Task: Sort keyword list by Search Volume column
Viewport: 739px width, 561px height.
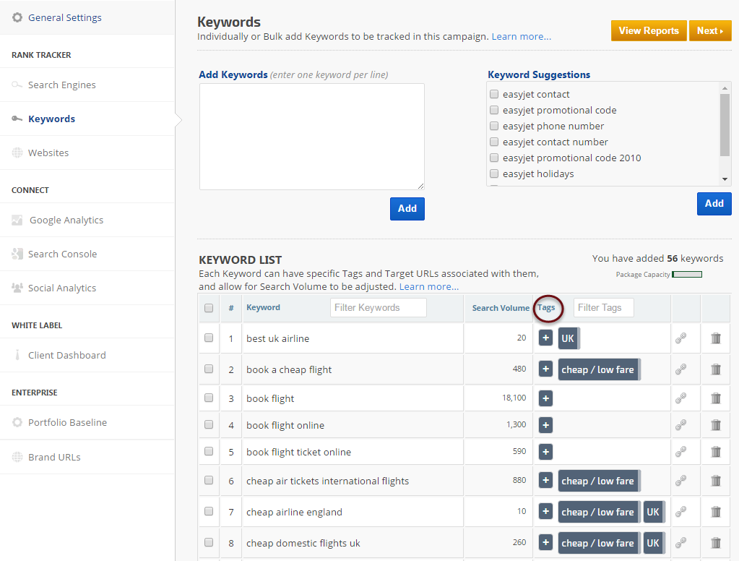Action: [500, 308]
